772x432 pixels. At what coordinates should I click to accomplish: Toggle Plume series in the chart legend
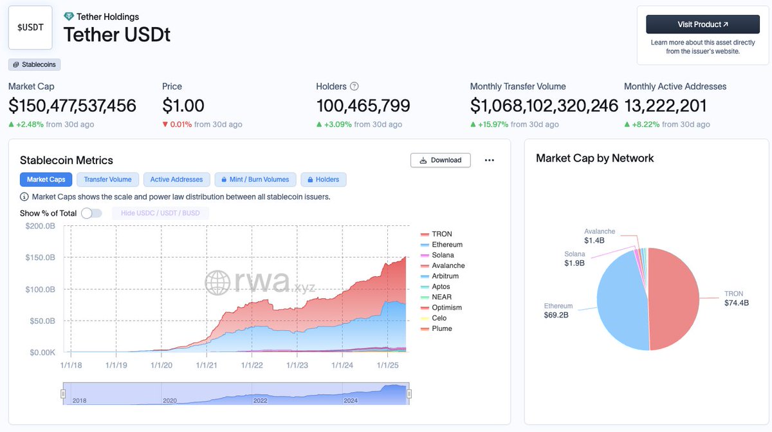[x=436, y=328]
